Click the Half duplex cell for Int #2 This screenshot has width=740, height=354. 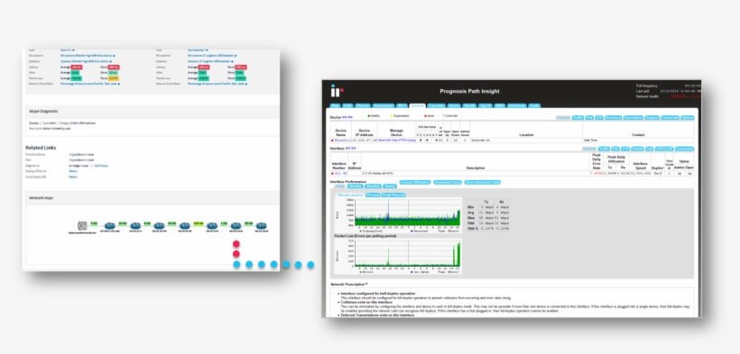(x=657, y=174)
